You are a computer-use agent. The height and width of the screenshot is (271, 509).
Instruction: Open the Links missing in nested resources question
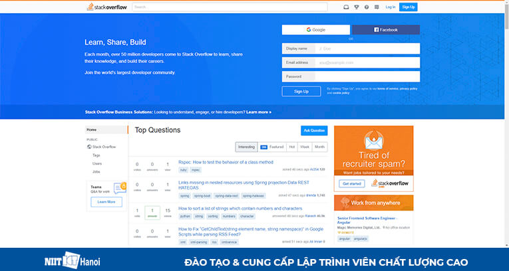click(244, 185)
